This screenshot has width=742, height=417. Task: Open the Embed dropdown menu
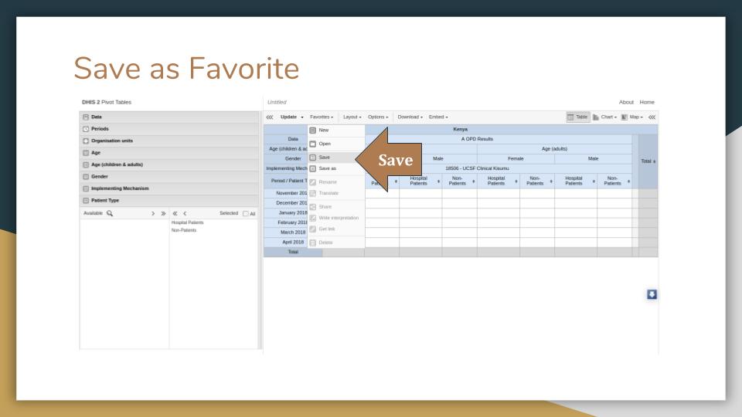tap(438, 117)
